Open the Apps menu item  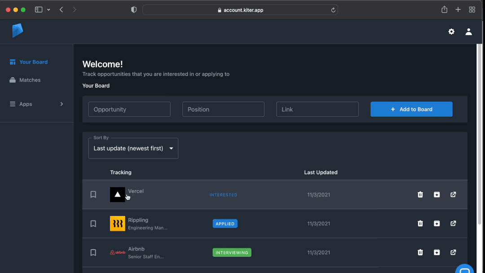[x=26, y=104]
